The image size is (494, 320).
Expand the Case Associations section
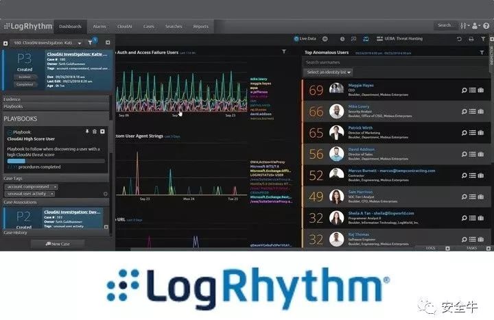click(x=56, y=202)
